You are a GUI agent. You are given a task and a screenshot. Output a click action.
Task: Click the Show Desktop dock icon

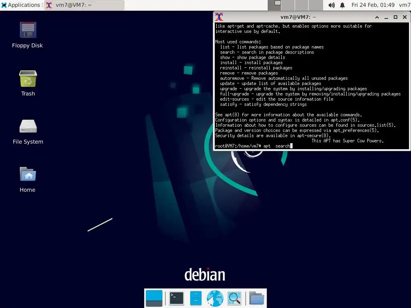tap(154, 298)
